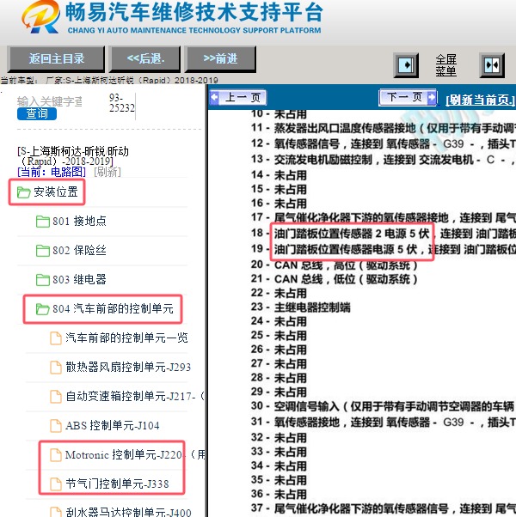
Task: Click pin 21 CAN 总线低位 text
Action: [x=346, y=279]
